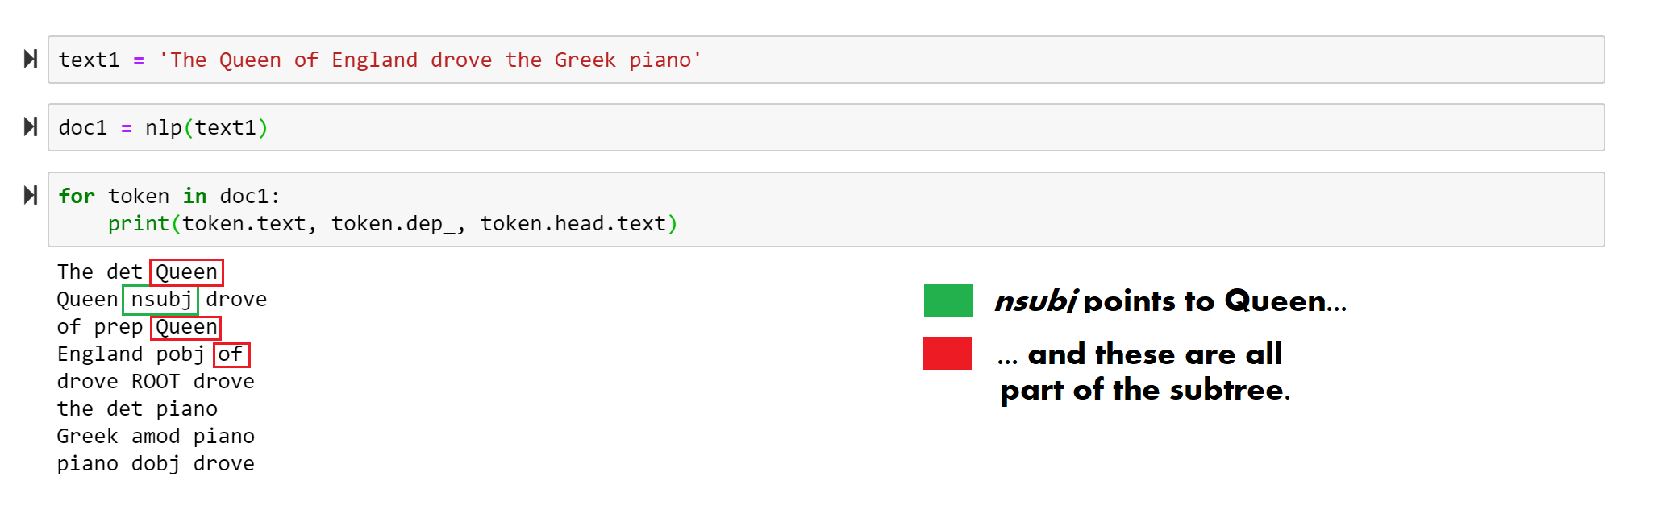Click the 'nsubj points to Queen...' caption
The image size is (1670, 522).
pos(1170,301)
